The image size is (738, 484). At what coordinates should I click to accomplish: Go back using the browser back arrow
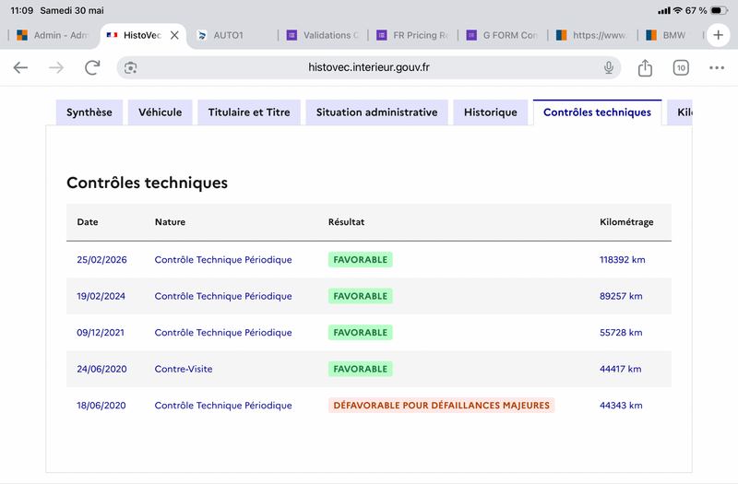click(20, 67)
